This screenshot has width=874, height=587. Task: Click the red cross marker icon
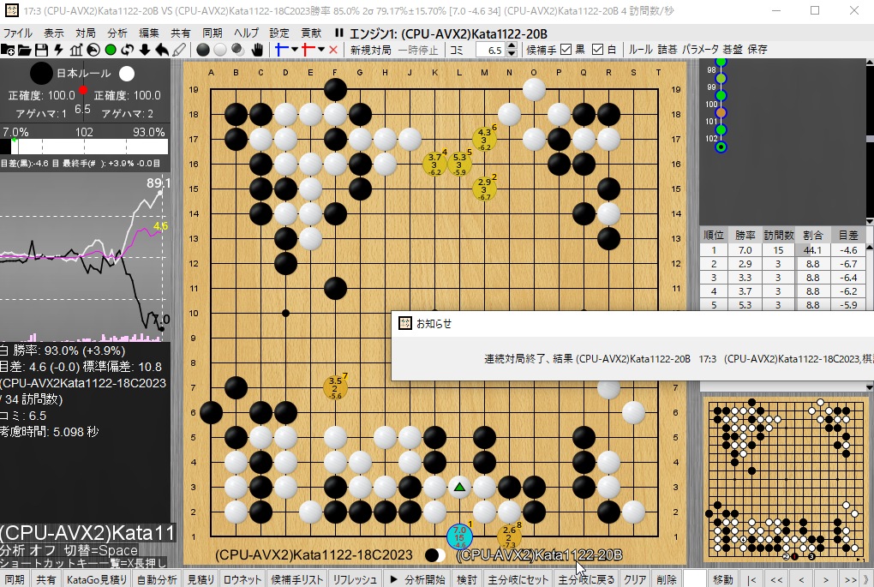(308, 50)
